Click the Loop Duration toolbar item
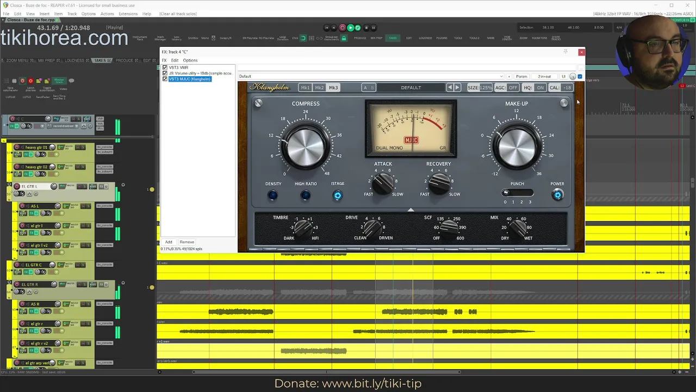This screenshot has height=392, width=696. (x=283, y=38)
